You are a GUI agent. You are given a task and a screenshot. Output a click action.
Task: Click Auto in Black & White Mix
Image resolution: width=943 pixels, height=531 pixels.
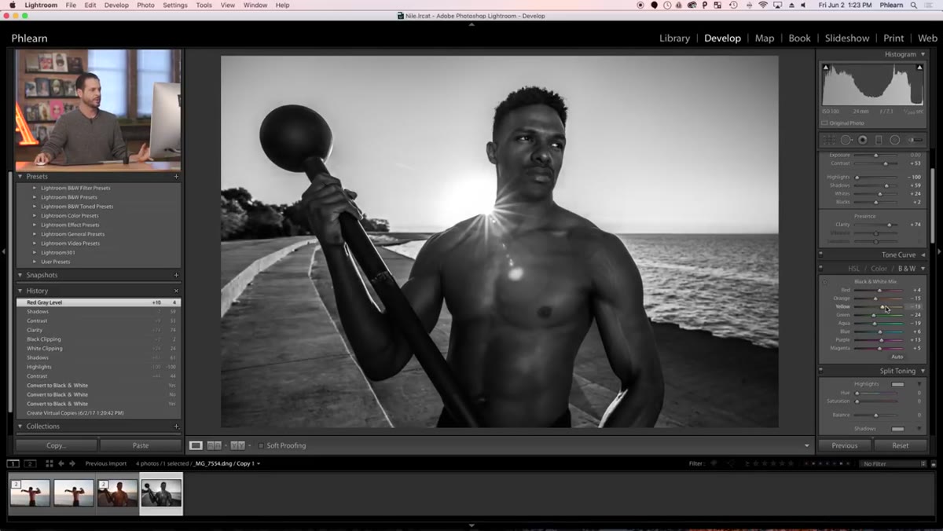coord(897,357)
